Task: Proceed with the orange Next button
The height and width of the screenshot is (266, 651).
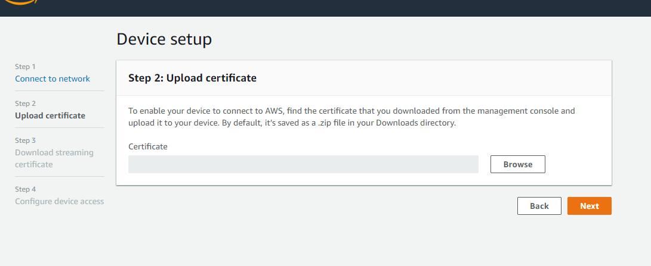Action: (589, 206)
